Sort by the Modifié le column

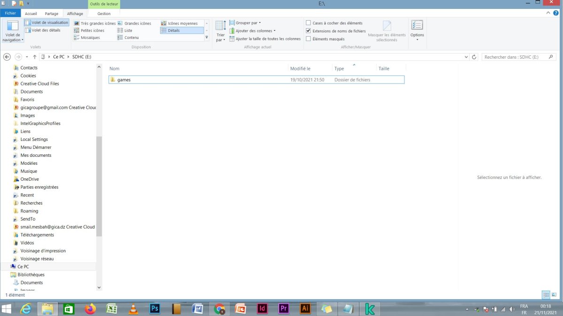point(310,69)
